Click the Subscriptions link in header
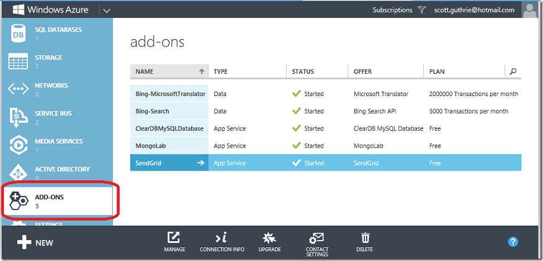 tap(392, 10)
